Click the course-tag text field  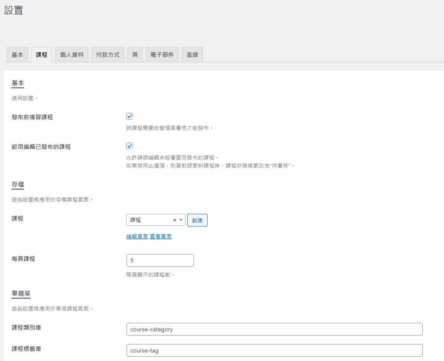(274, 351)
